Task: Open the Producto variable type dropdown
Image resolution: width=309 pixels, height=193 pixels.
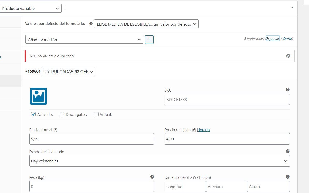Action: [x=30, y=9]
